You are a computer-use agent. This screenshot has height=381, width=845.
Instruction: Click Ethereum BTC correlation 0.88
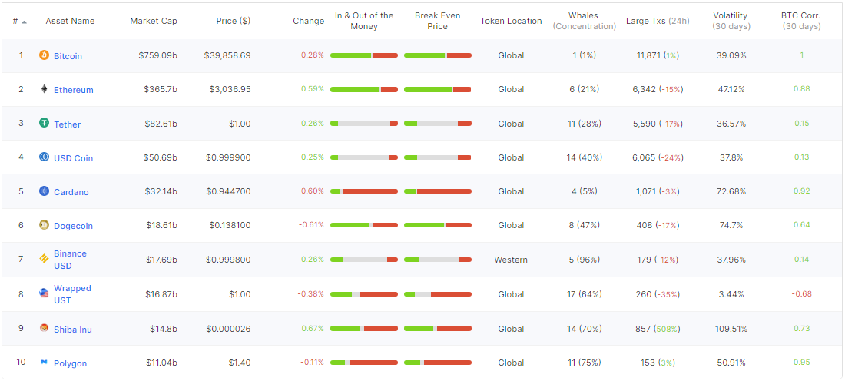tap(802, 89)
